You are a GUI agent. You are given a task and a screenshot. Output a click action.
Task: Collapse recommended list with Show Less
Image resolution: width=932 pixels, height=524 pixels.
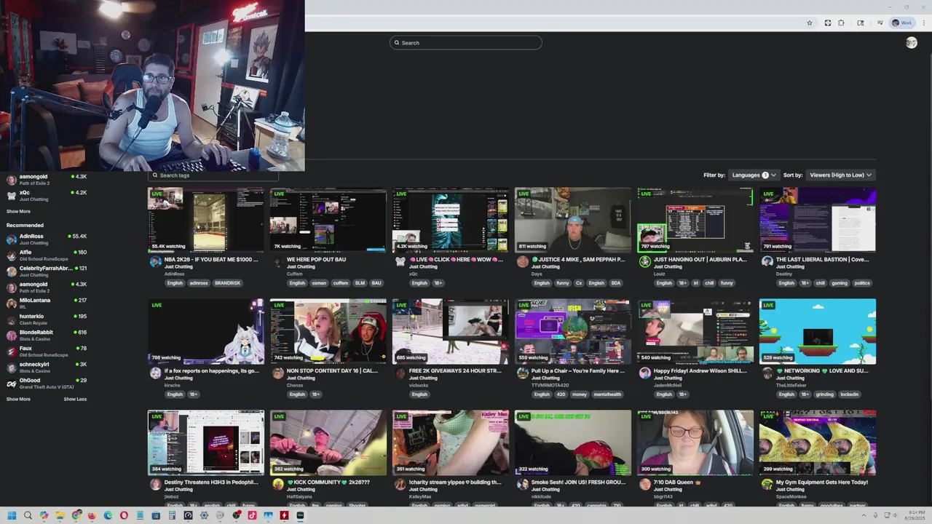pyautogui.click(x=75, y=400)
